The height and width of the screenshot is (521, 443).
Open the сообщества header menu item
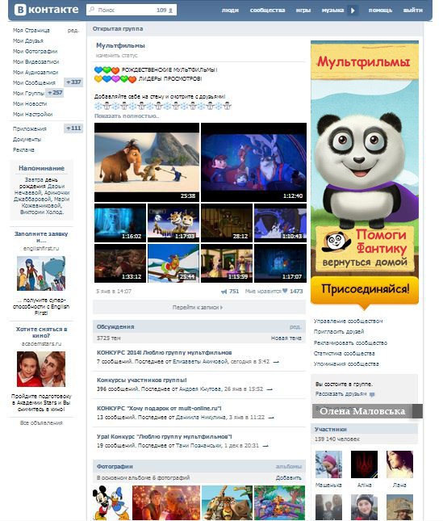tap(267, 11)
